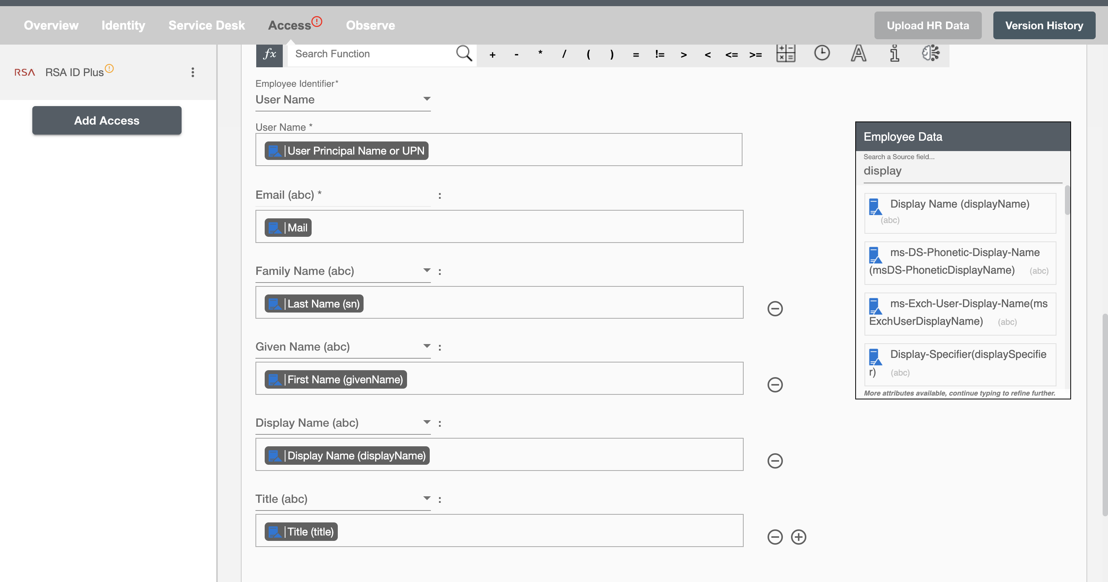Click the First Name (givenName) chip
1108x582 pixels.
335,379
